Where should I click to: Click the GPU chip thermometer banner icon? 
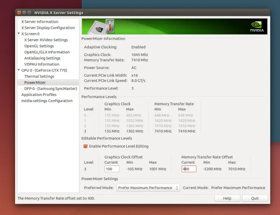pyautogui.click(x=102, y=27)
